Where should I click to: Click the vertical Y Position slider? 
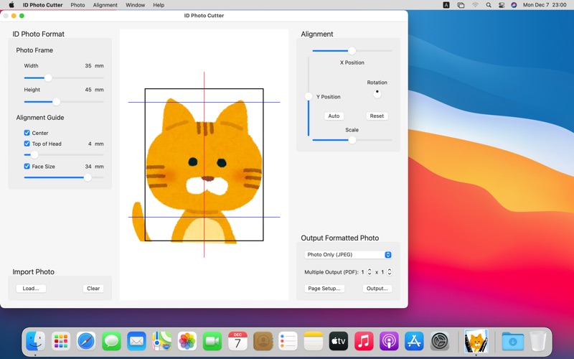[x=309, y=96]
